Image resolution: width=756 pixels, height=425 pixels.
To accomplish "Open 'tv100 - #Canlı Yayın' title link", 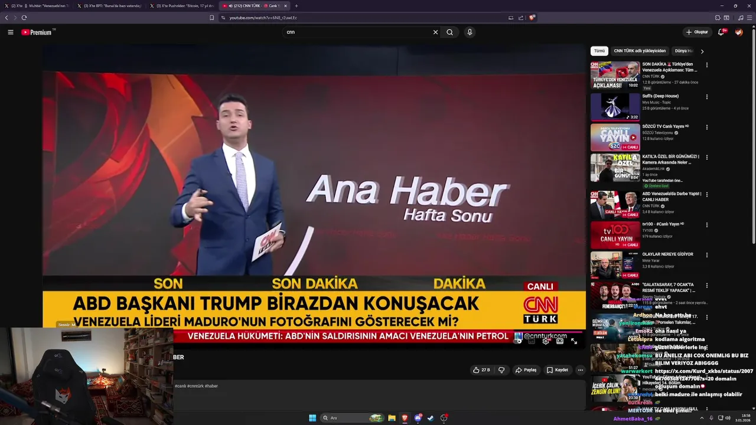I will (x=663, y=224).
